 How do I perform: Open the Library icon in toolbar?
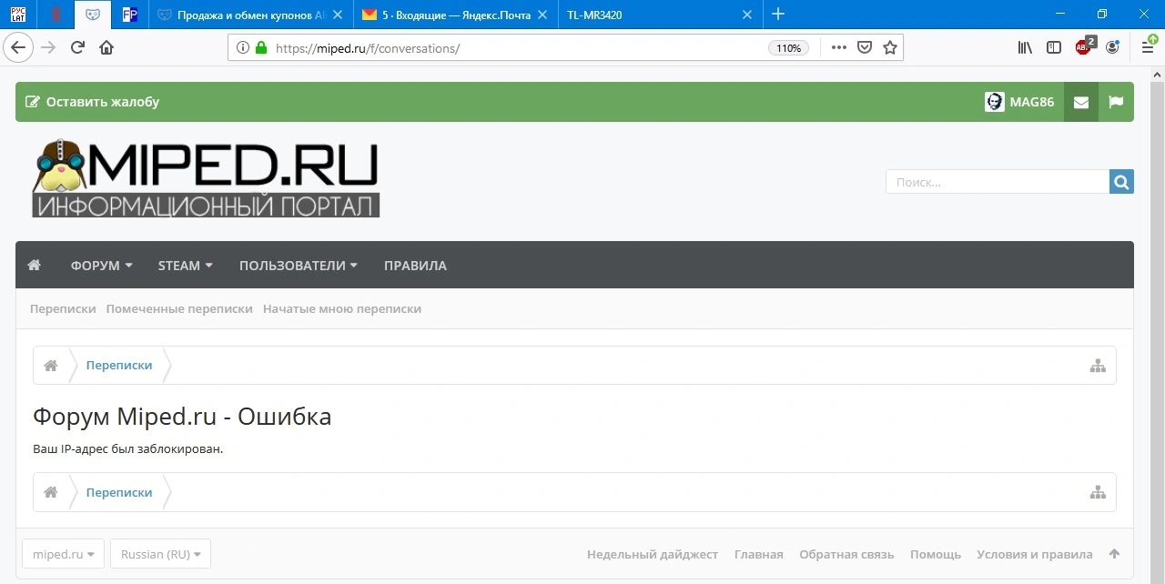coord(1025,48)
